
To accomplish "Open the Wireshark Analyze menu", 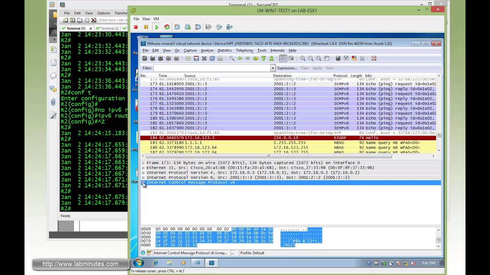I will [207, 50].
